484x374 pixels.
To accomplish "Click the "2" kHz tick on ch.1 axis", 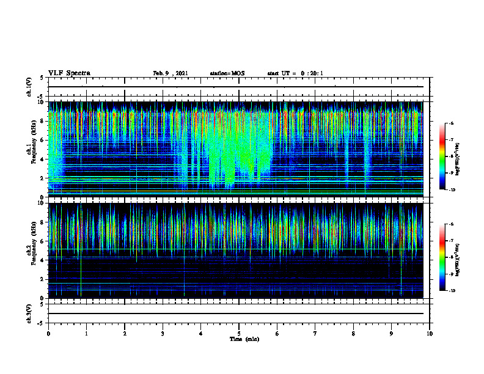I will (x=42, y=178).
